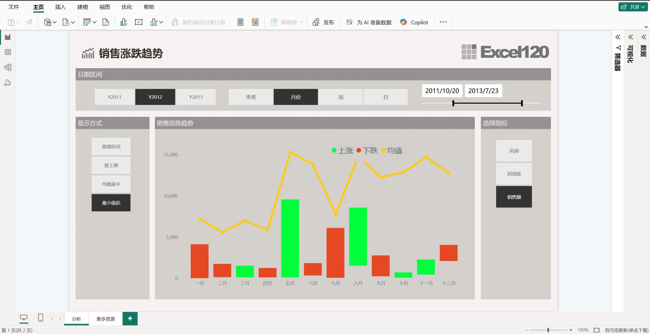Switch to the 更多资源 page tab
Viewport: 650px width, 334px height.
105,319
